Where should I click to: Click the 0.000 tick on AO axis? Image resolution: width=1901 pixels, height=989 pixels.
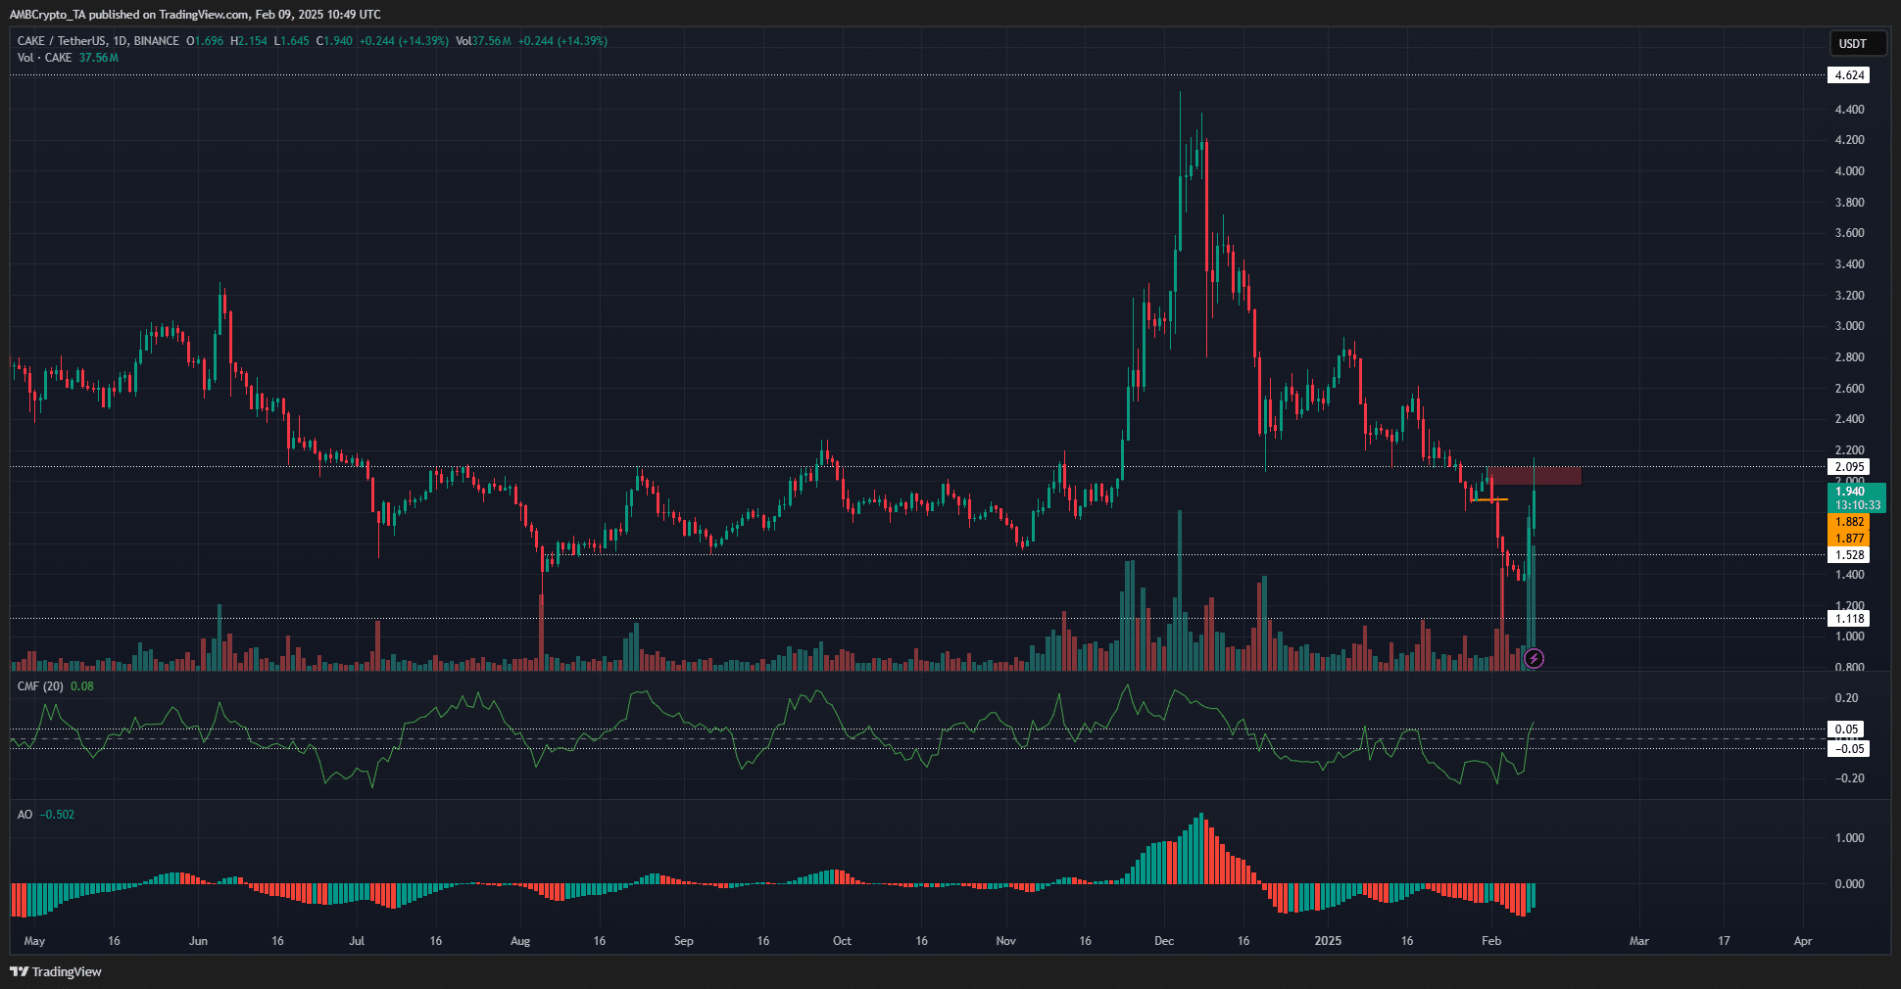point(1849,884)
